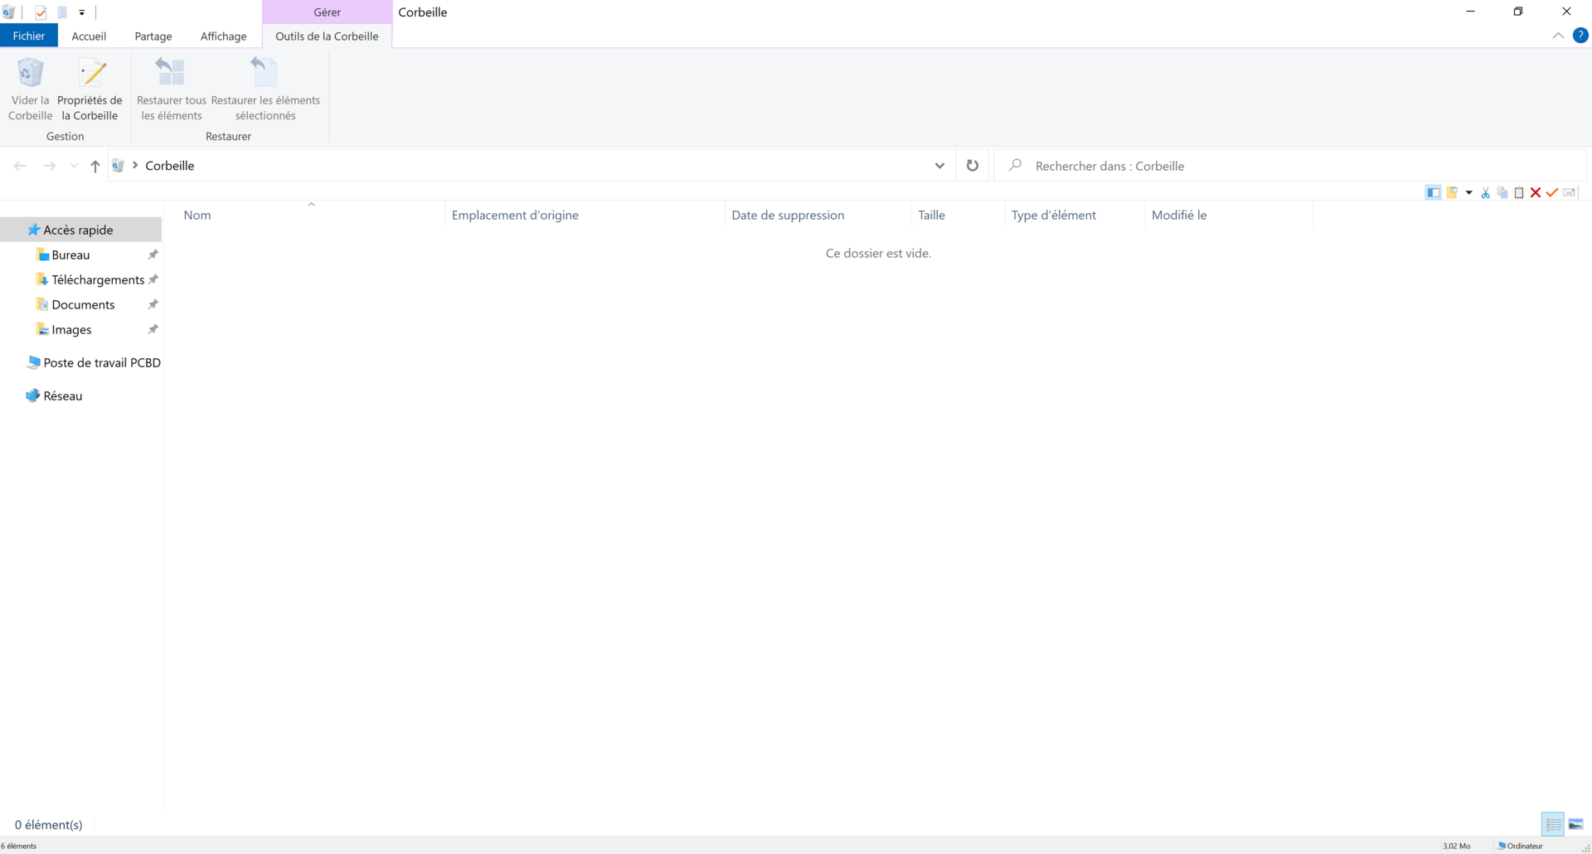
Task: Sort by the Date de suppression column
Action: click(x=787, y=216)
